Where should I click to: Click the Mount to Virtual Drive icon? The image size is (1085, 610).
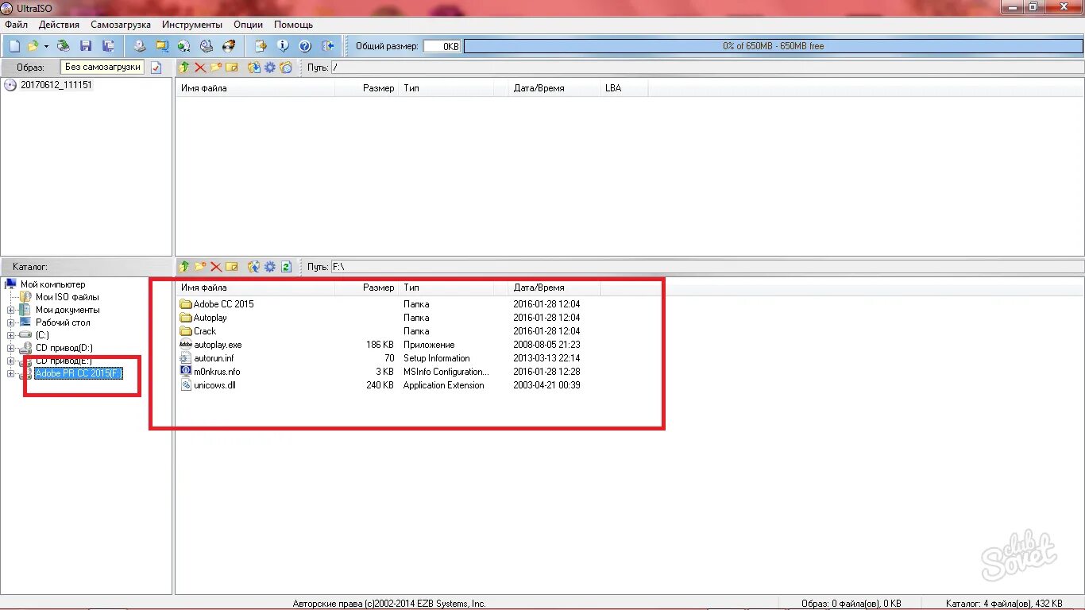(207, 46)
